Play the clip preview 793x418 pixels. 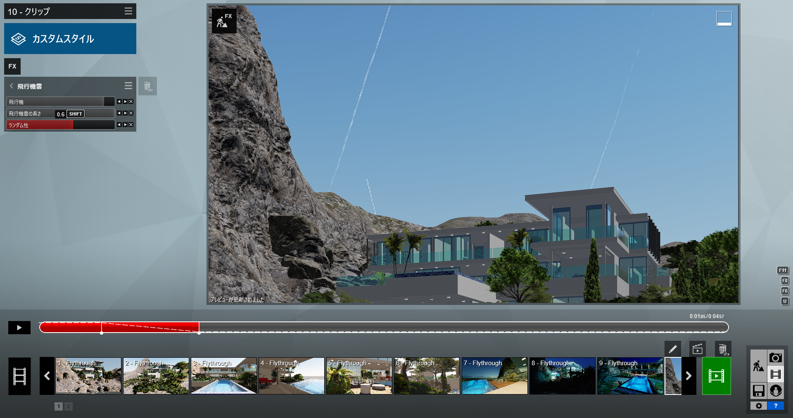[19, 328]
